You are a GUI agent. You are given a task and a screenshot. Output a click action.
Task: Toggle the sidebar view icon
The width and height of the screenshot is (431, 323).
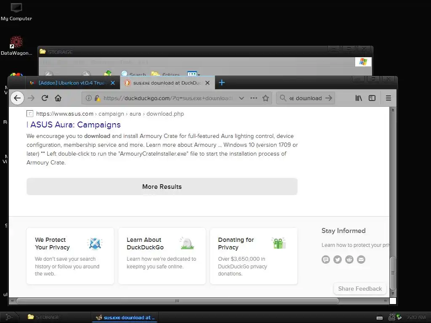click(x=372, y=98)
